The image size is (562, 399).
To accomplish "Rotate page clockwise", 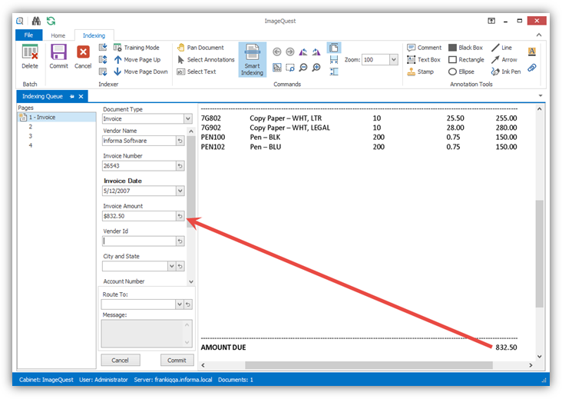I will tap(316, 52).
